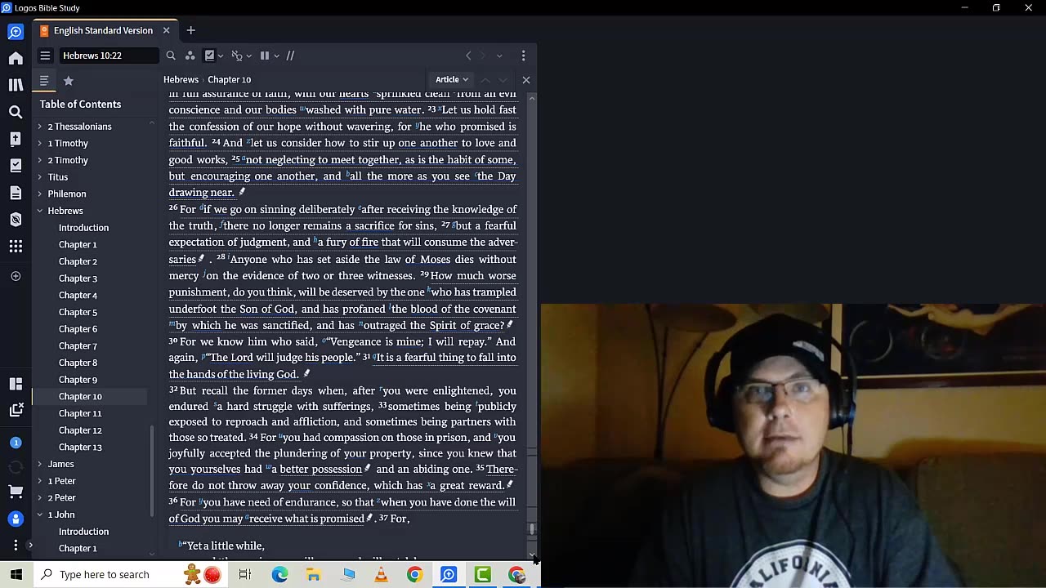Image resolution: width=1046 pixels, height=588 pixels.
Task: Click the scripture text vertical scrollbar
Action: 532,327
